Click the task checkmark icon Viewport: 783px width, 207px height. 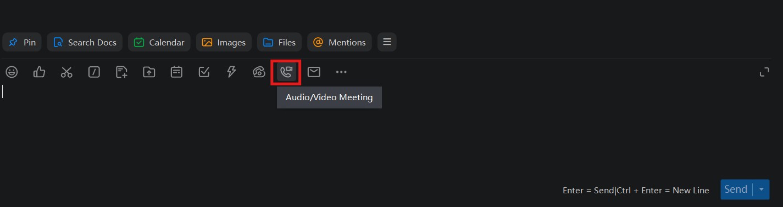pyautogui.click(x=204, y=72)
